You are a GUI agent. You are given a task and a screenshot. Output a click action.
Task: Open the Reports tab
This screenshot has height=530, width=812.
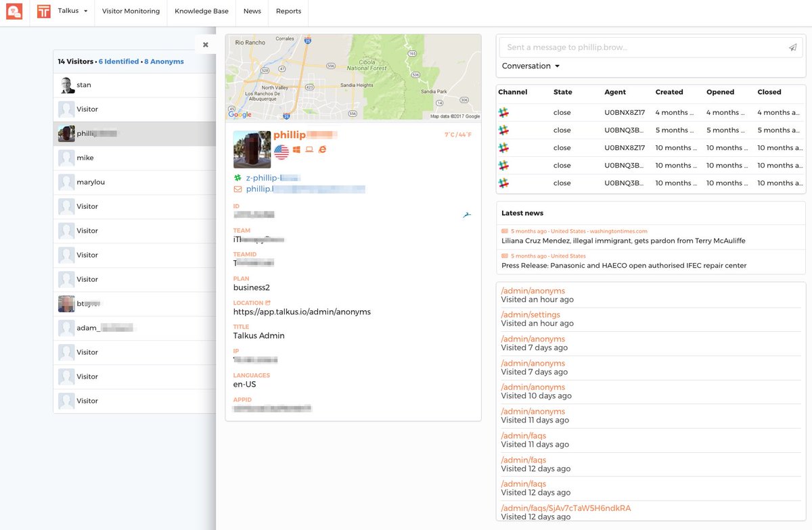point(288,11)
